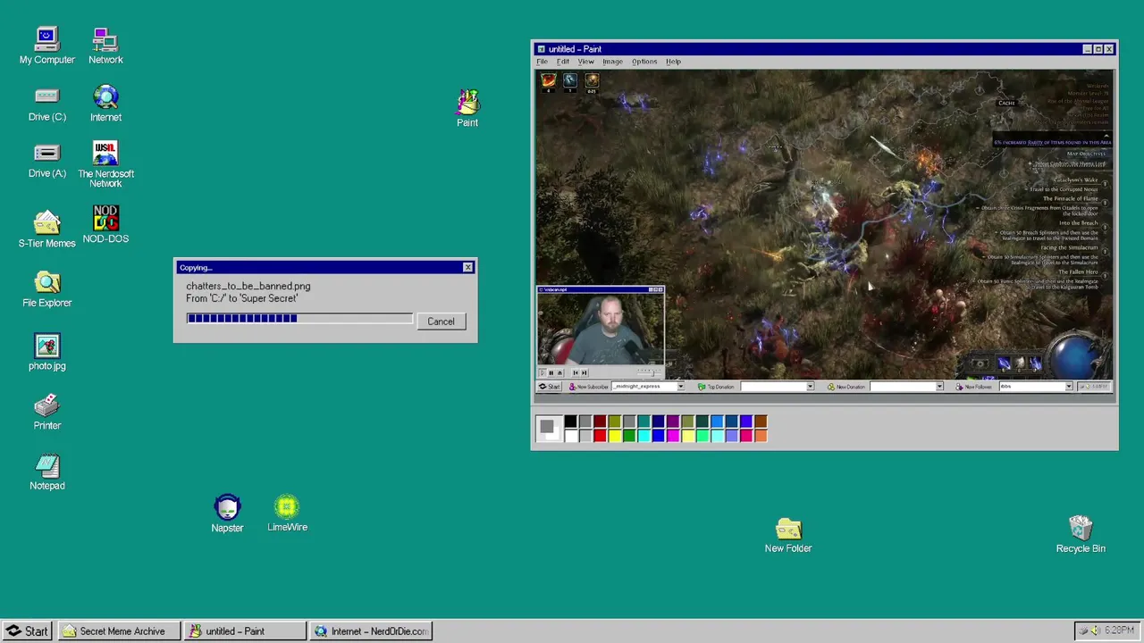Switch to Secret Meme Archive taskbar item
The image size is (1144, 643).
tap(120, 631)
